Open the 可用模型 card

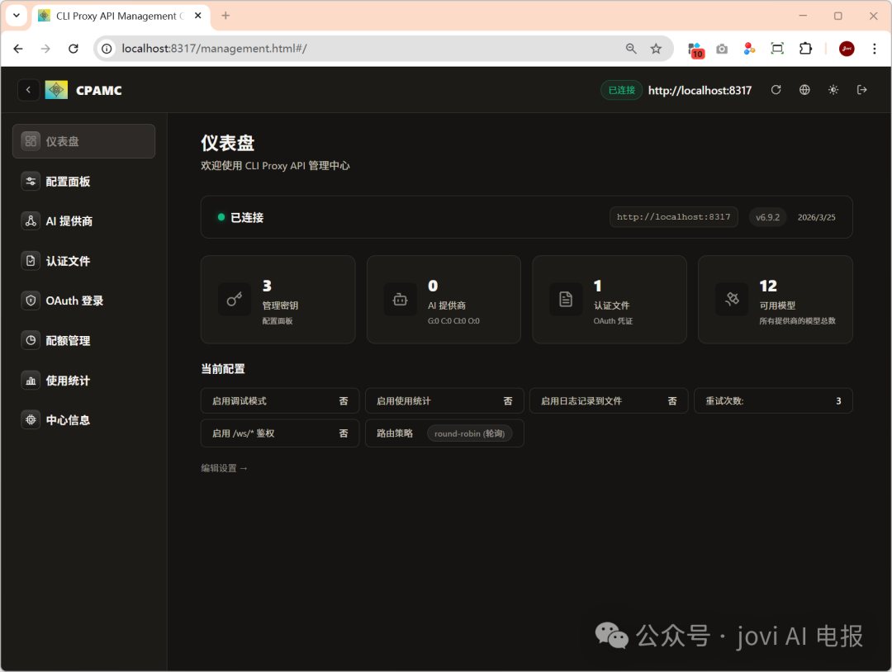pos(776,299)
